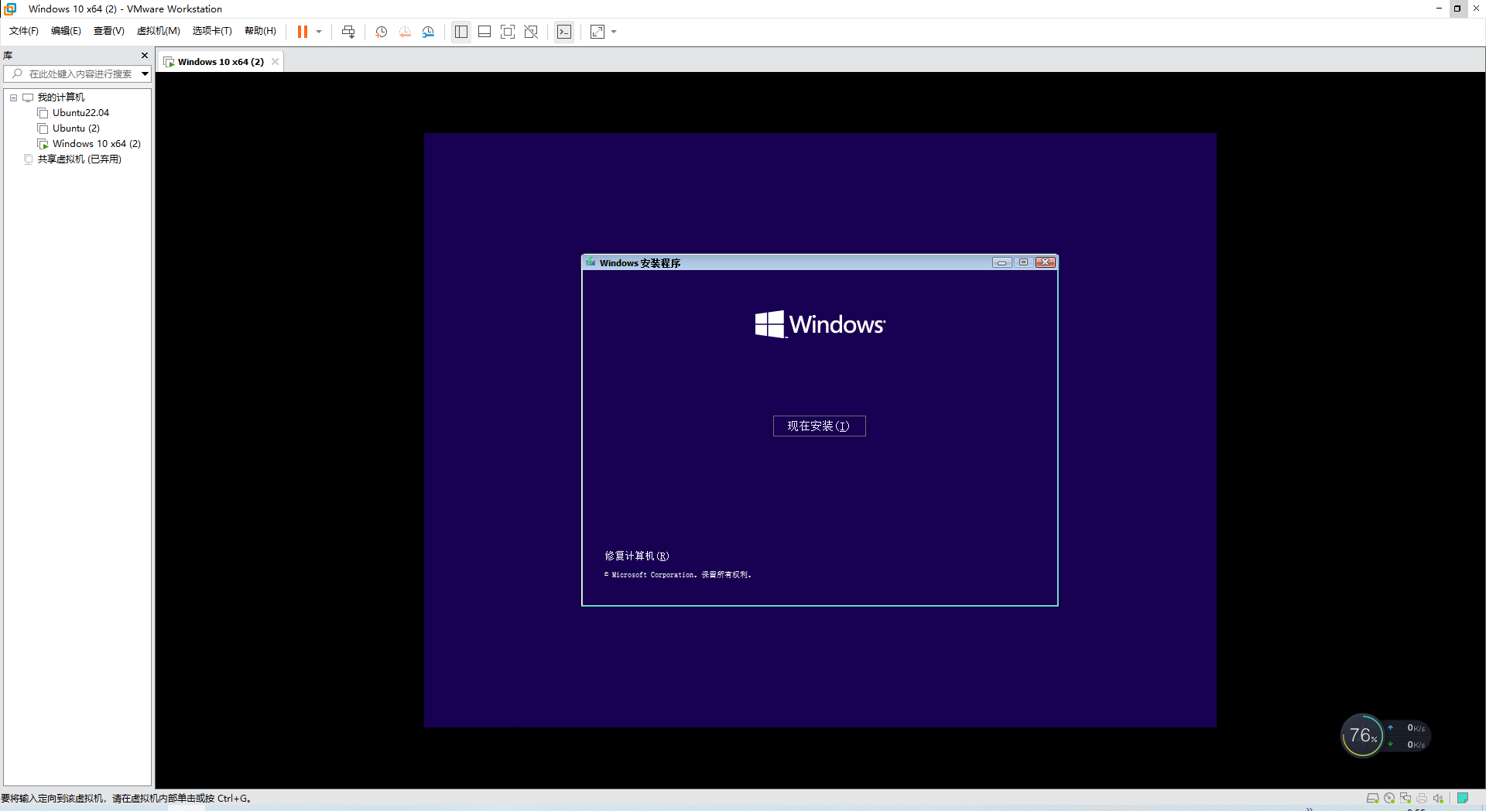The width and height of the screenshot is (1486, 811).
Task: Take a snapshot of this virtual machine
Action: 382,32
